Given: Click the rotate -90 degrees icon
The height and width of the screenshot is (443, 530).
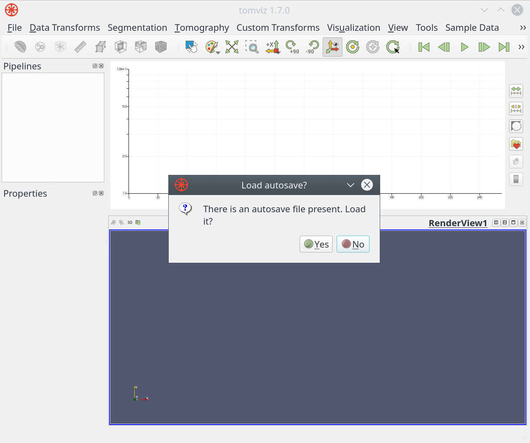Looking at the screenshot, I should [312, 47].
